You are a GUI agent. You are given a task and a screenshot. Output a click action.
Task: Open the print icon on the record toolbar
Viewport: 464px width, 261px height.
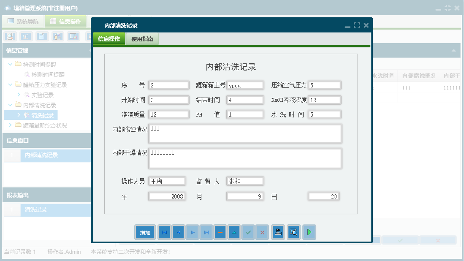point(278,232)
